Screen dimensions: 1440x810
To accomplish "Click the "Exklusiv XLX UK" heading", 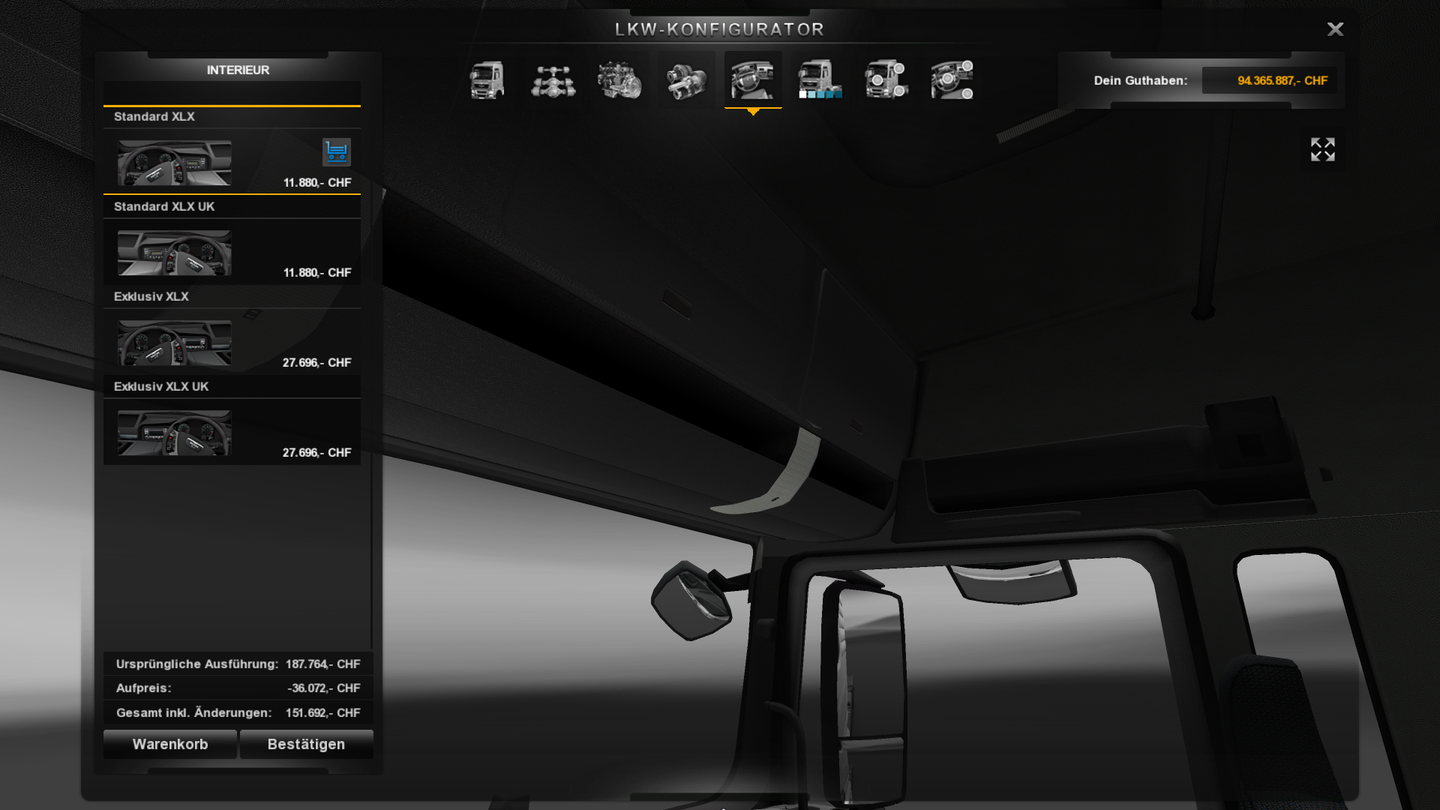I will tap(161, 386).
